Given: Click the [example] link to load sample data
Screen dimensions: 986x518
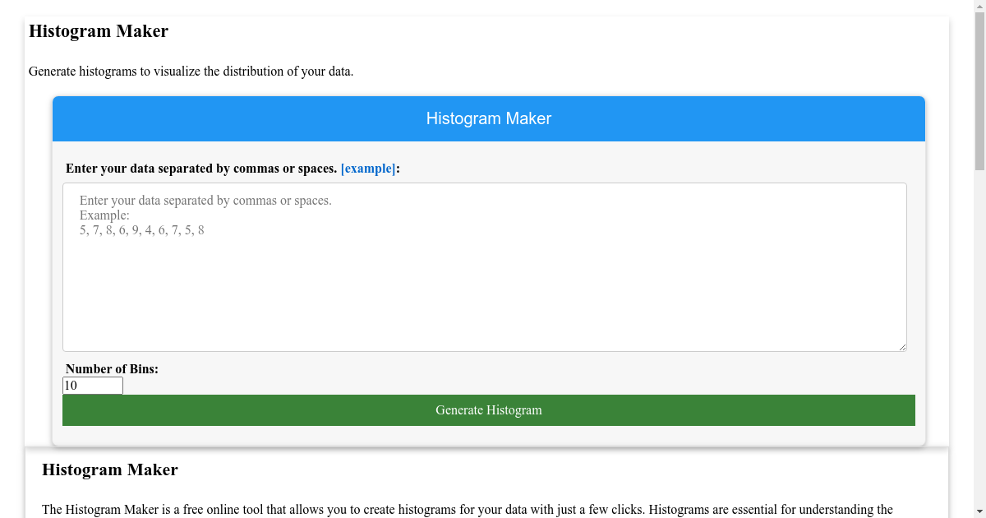Looking at the screenshot, I should [367, 169].
